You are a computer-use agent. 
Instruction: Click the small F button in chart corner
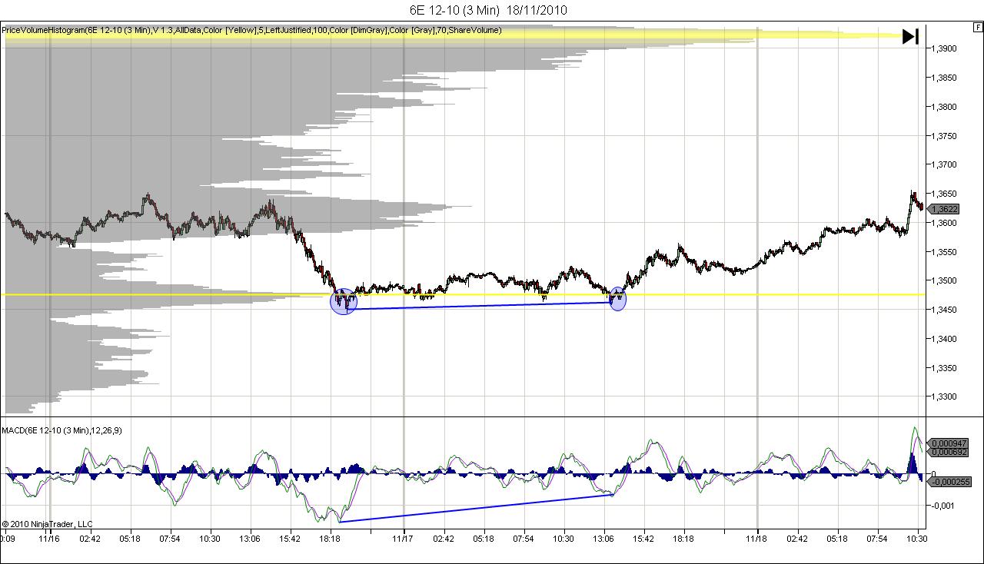point(978,27)
